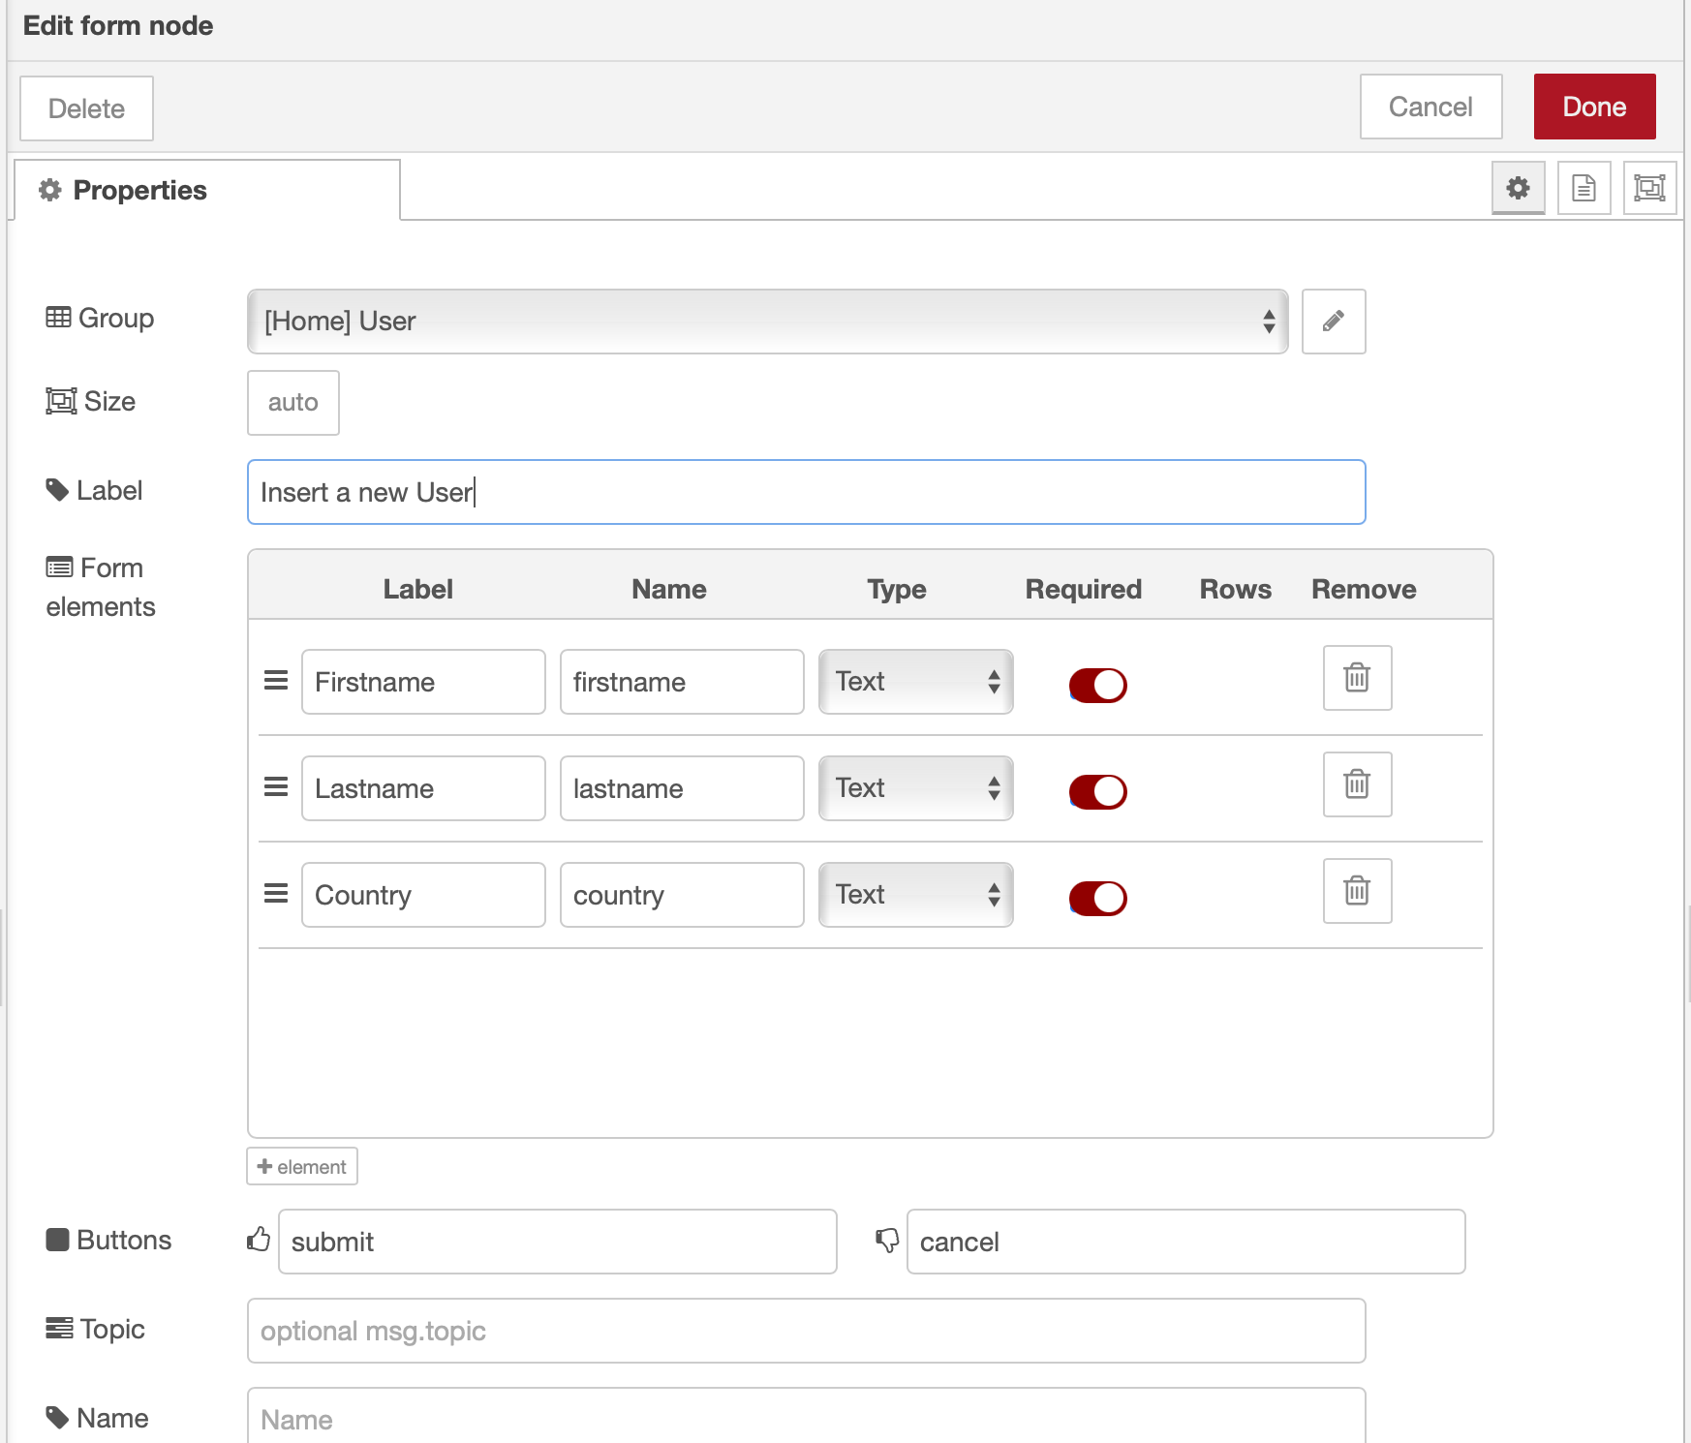Open Type dropdown for Firstname row
The width and height of the screenshot is (1691, 1443).
point(915,682)
